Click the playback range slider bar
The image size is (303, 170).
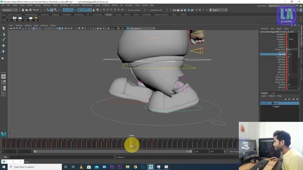tap(113, 152)
